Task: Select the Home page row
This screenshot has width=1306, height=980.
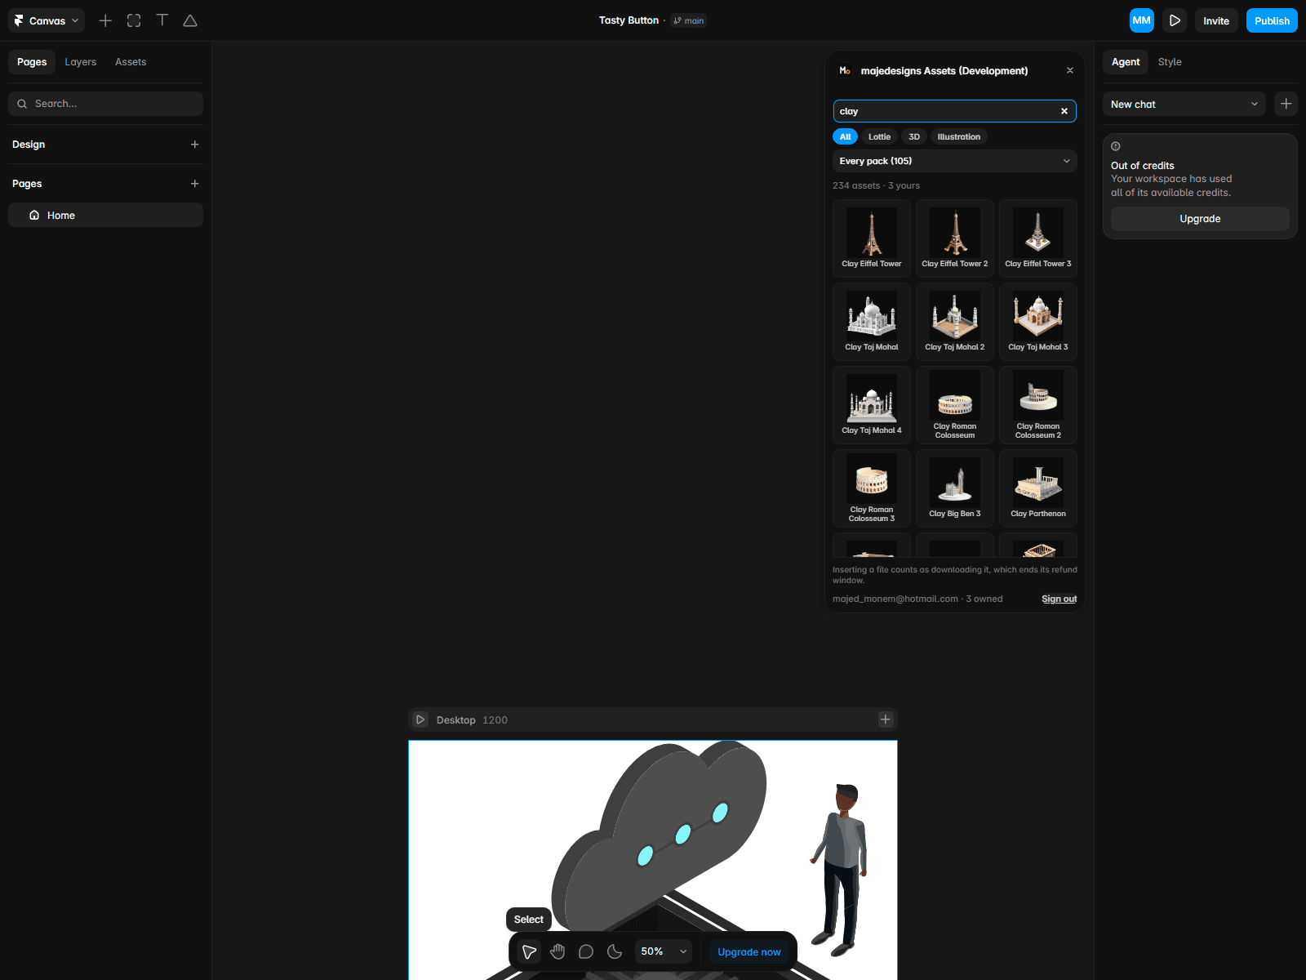Action: tap(105, 215)
